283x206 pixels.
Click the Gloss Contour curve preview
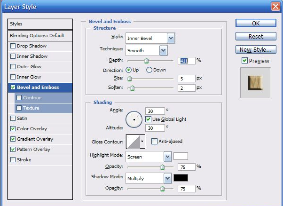(133, 142)
